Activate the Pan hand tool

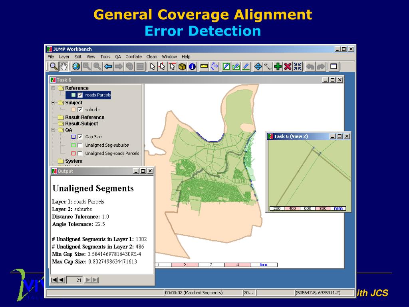[63, 66]
